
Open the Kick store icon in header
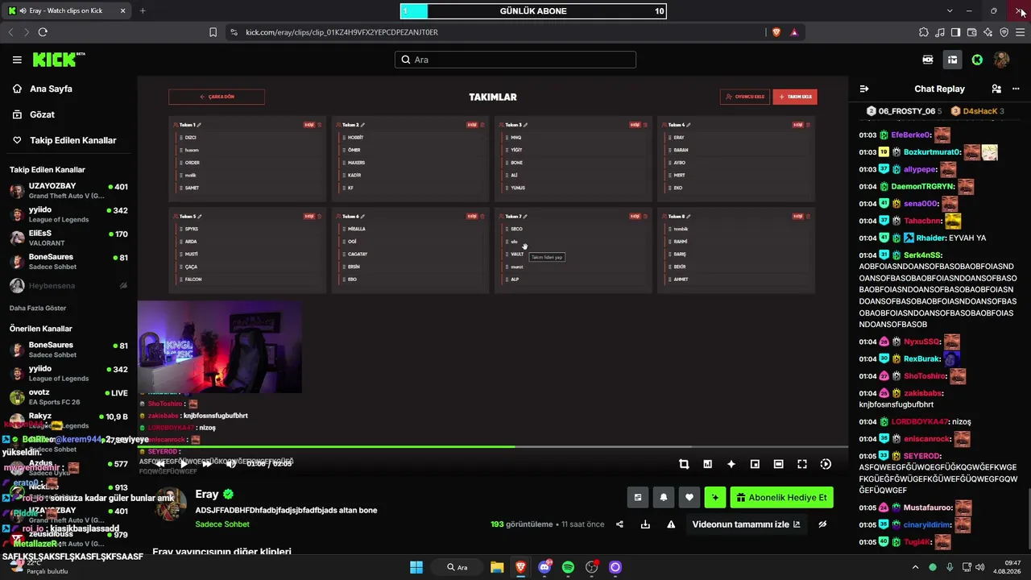[x=952, y=60]
